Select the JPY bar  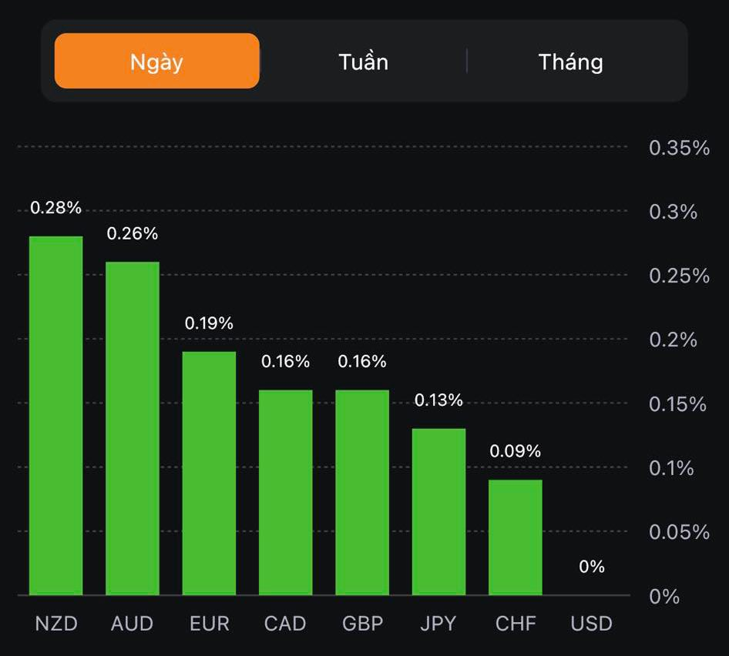438,511
